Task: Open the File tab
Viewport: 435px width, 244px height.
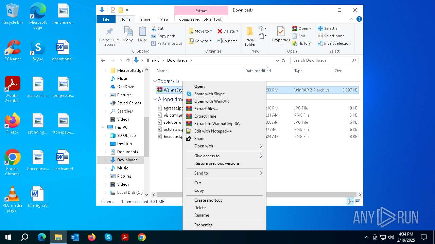Action: click(x=106, y=19)
